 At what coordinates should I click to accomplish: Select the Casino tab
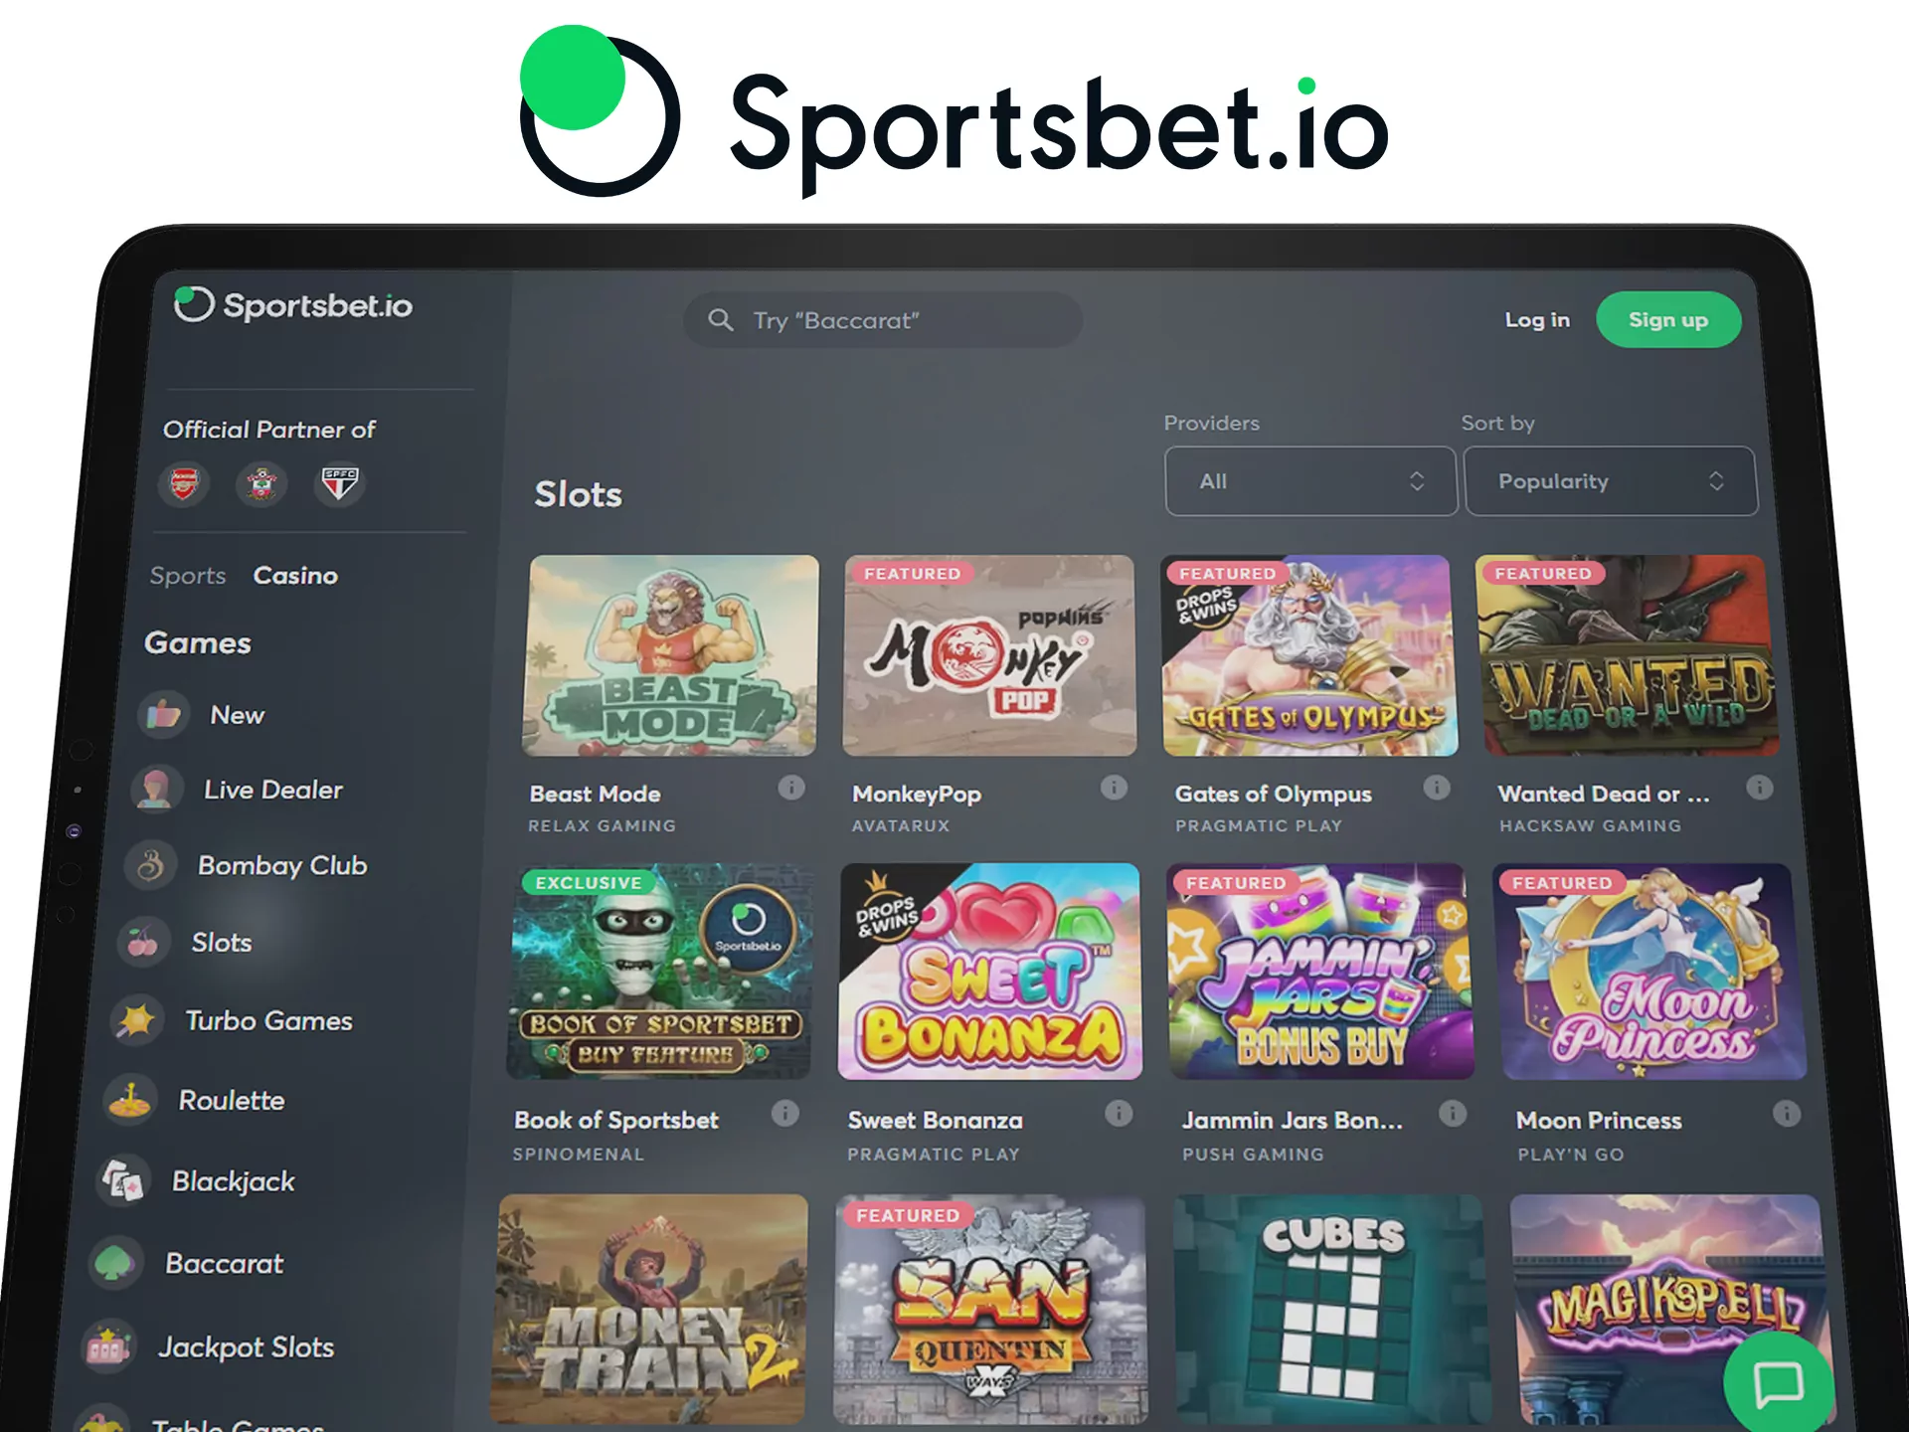point(295,576)
